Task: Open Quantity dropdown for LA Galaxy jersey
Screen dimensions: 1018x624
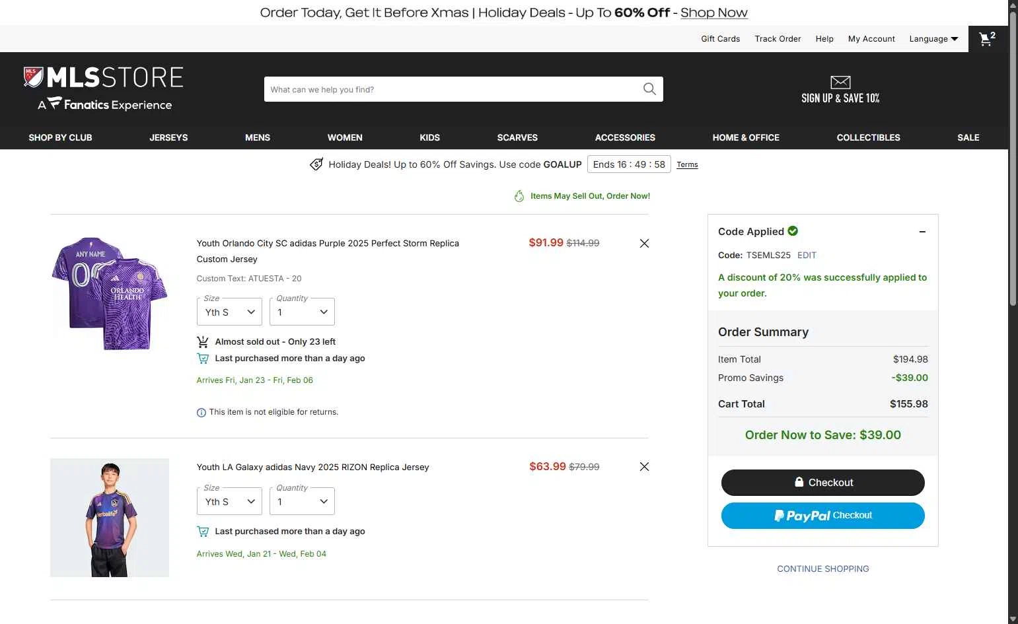Action: pyautogui.click(x=302, y=501)
